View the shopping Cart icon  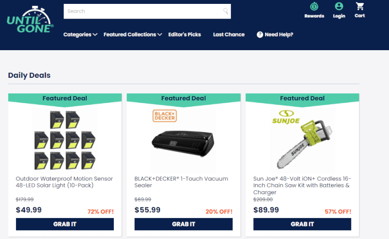[x=360, y=6]
